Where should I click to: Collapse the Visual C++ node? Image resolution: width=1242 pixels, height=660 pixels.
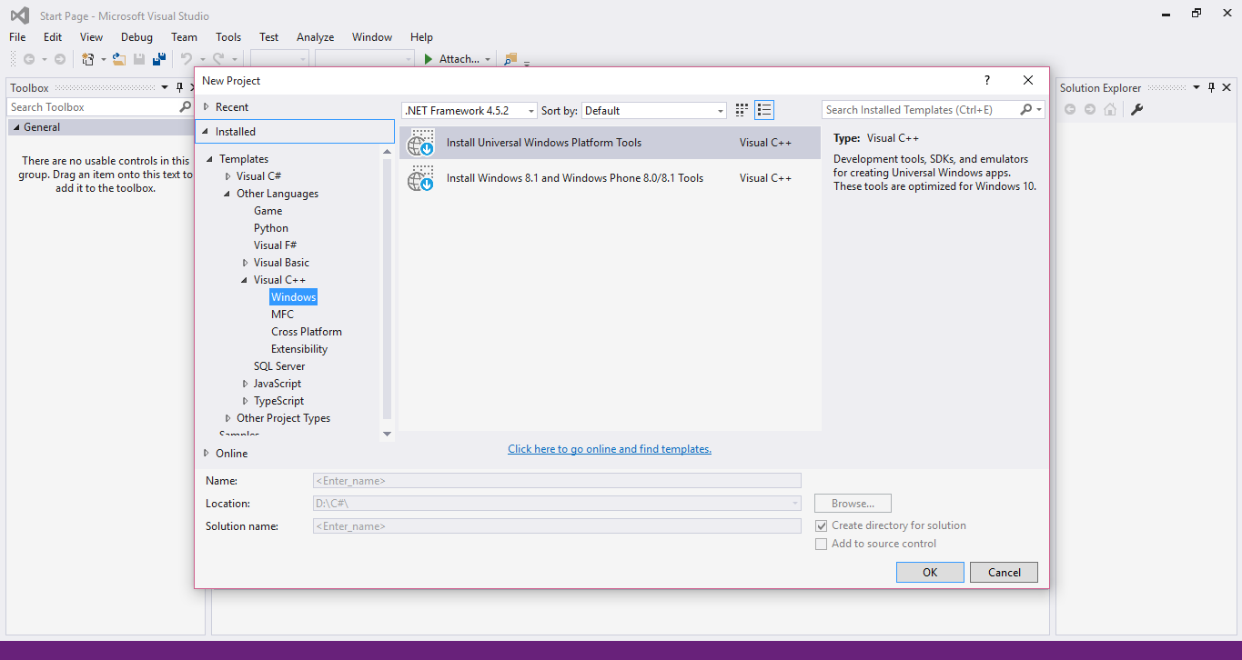click(246, 280)
